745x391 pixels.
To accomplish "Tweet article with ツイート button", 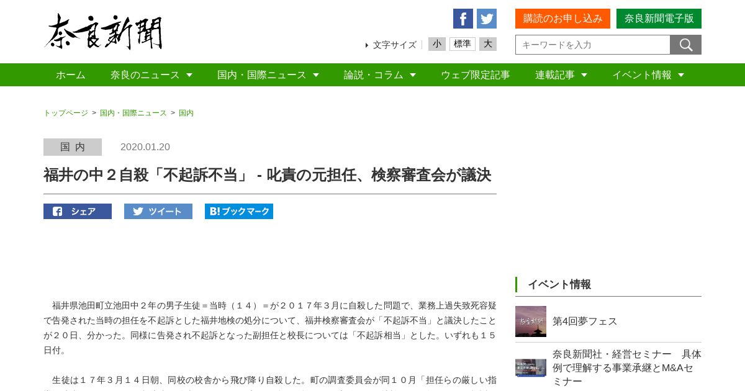I will point(158,211).
